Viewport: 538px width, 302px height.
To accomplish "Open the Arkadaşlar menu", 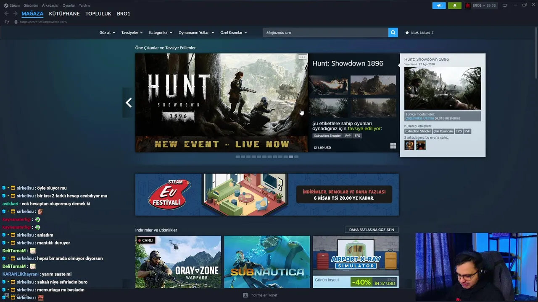I will point(50,5).
